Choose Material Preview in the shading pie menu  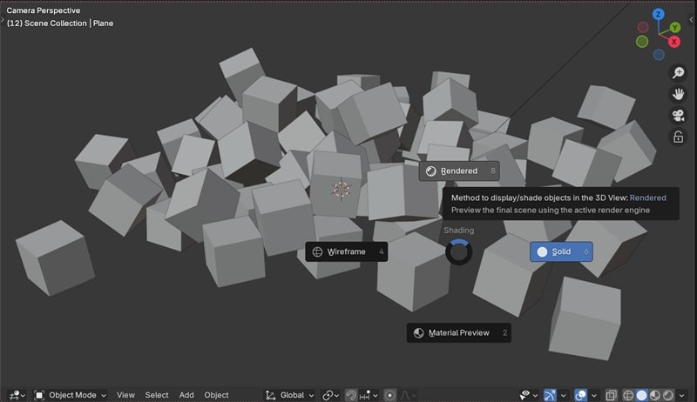coord(459,332)
